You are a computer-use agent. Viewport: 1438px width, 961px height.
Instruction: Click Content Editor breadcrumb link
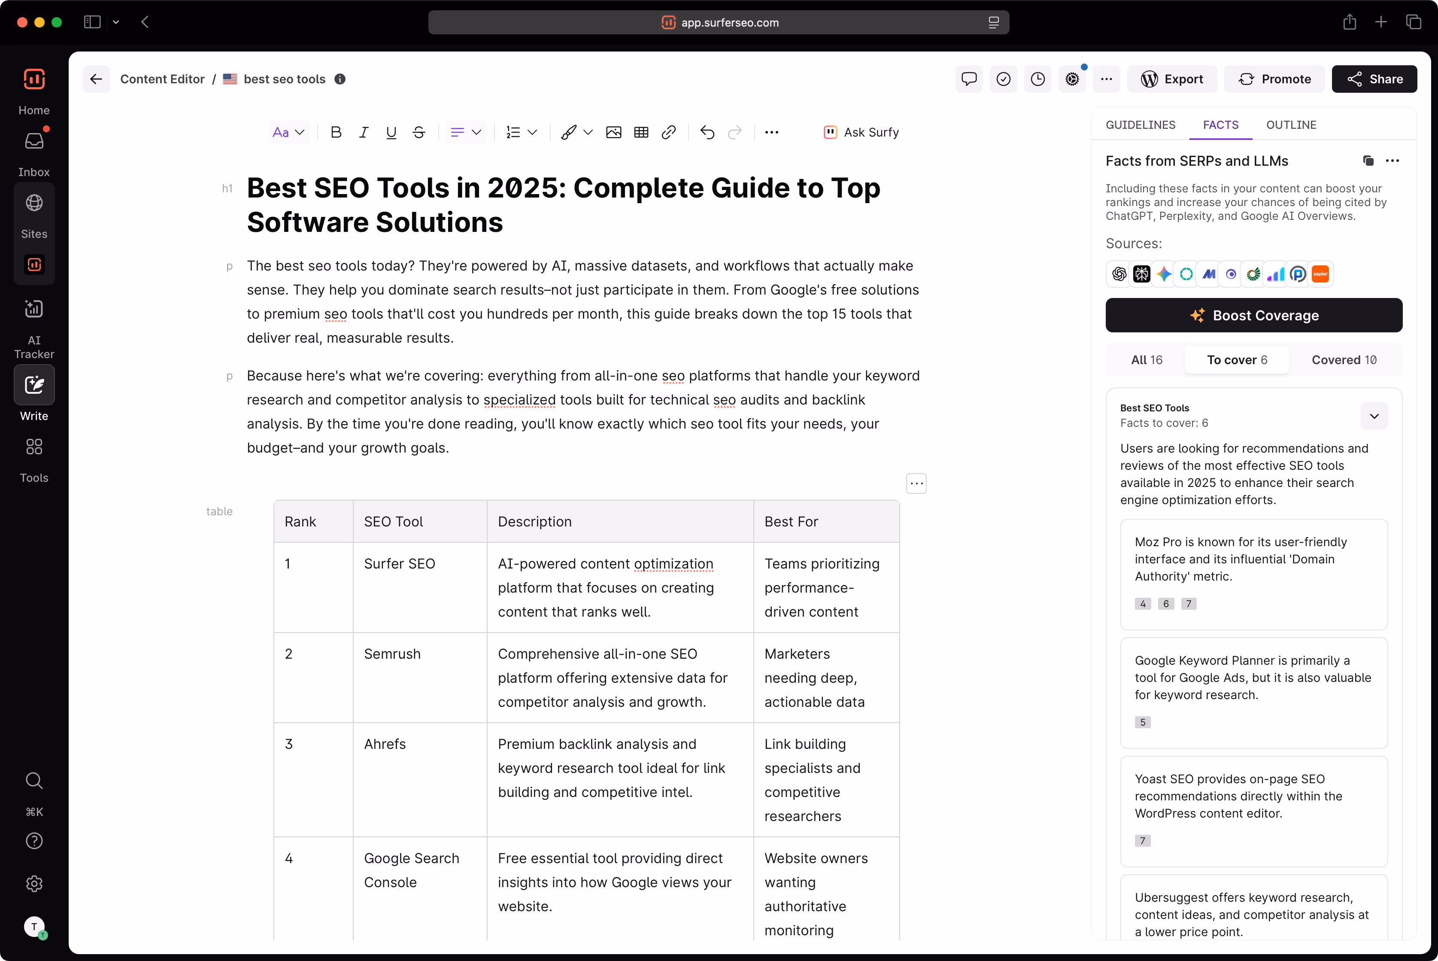[x=162, y=79]
